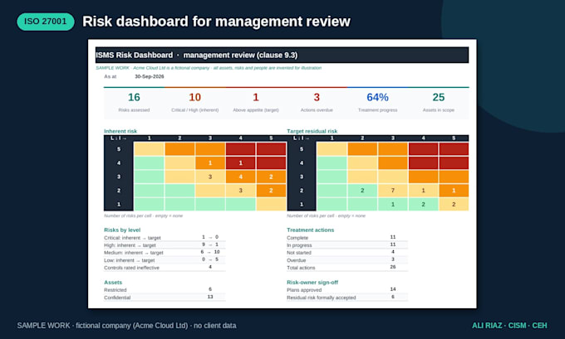This screenshot has height=339, width=565.
Task: Click target residual cell likelihood 2, impact 4
Action: pyautogui.click(x=424, y=191)
